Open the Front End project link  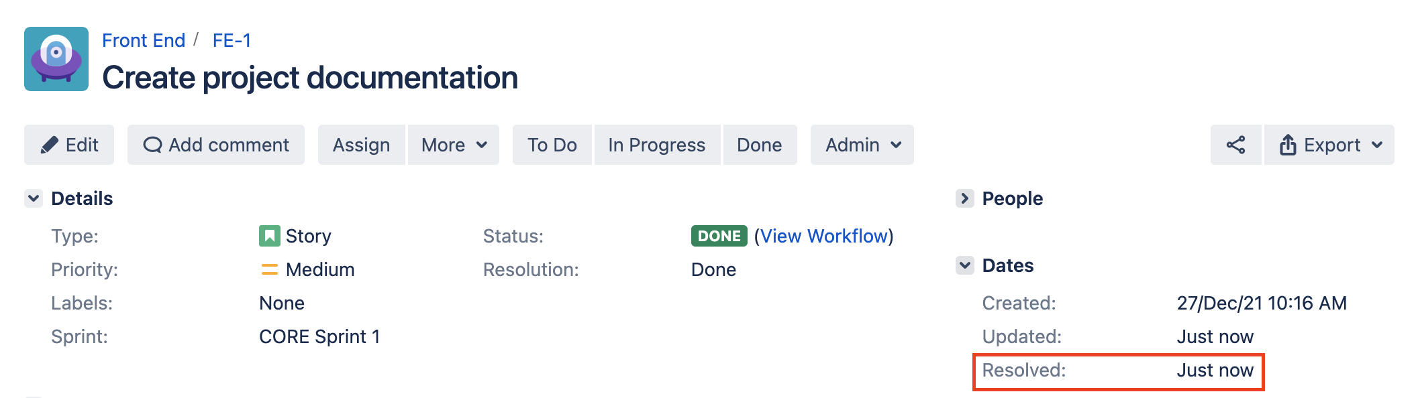click(144, 40)
